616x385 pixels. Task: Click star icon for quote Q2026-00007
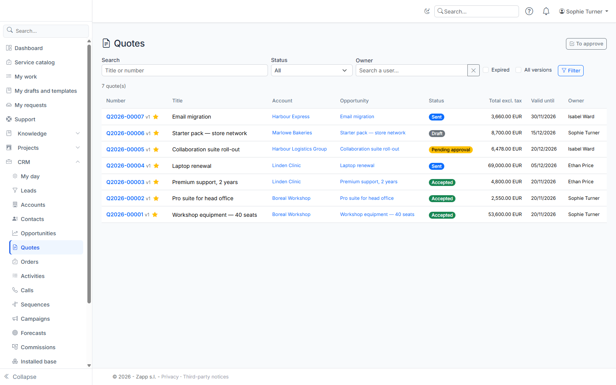point(156,117)
